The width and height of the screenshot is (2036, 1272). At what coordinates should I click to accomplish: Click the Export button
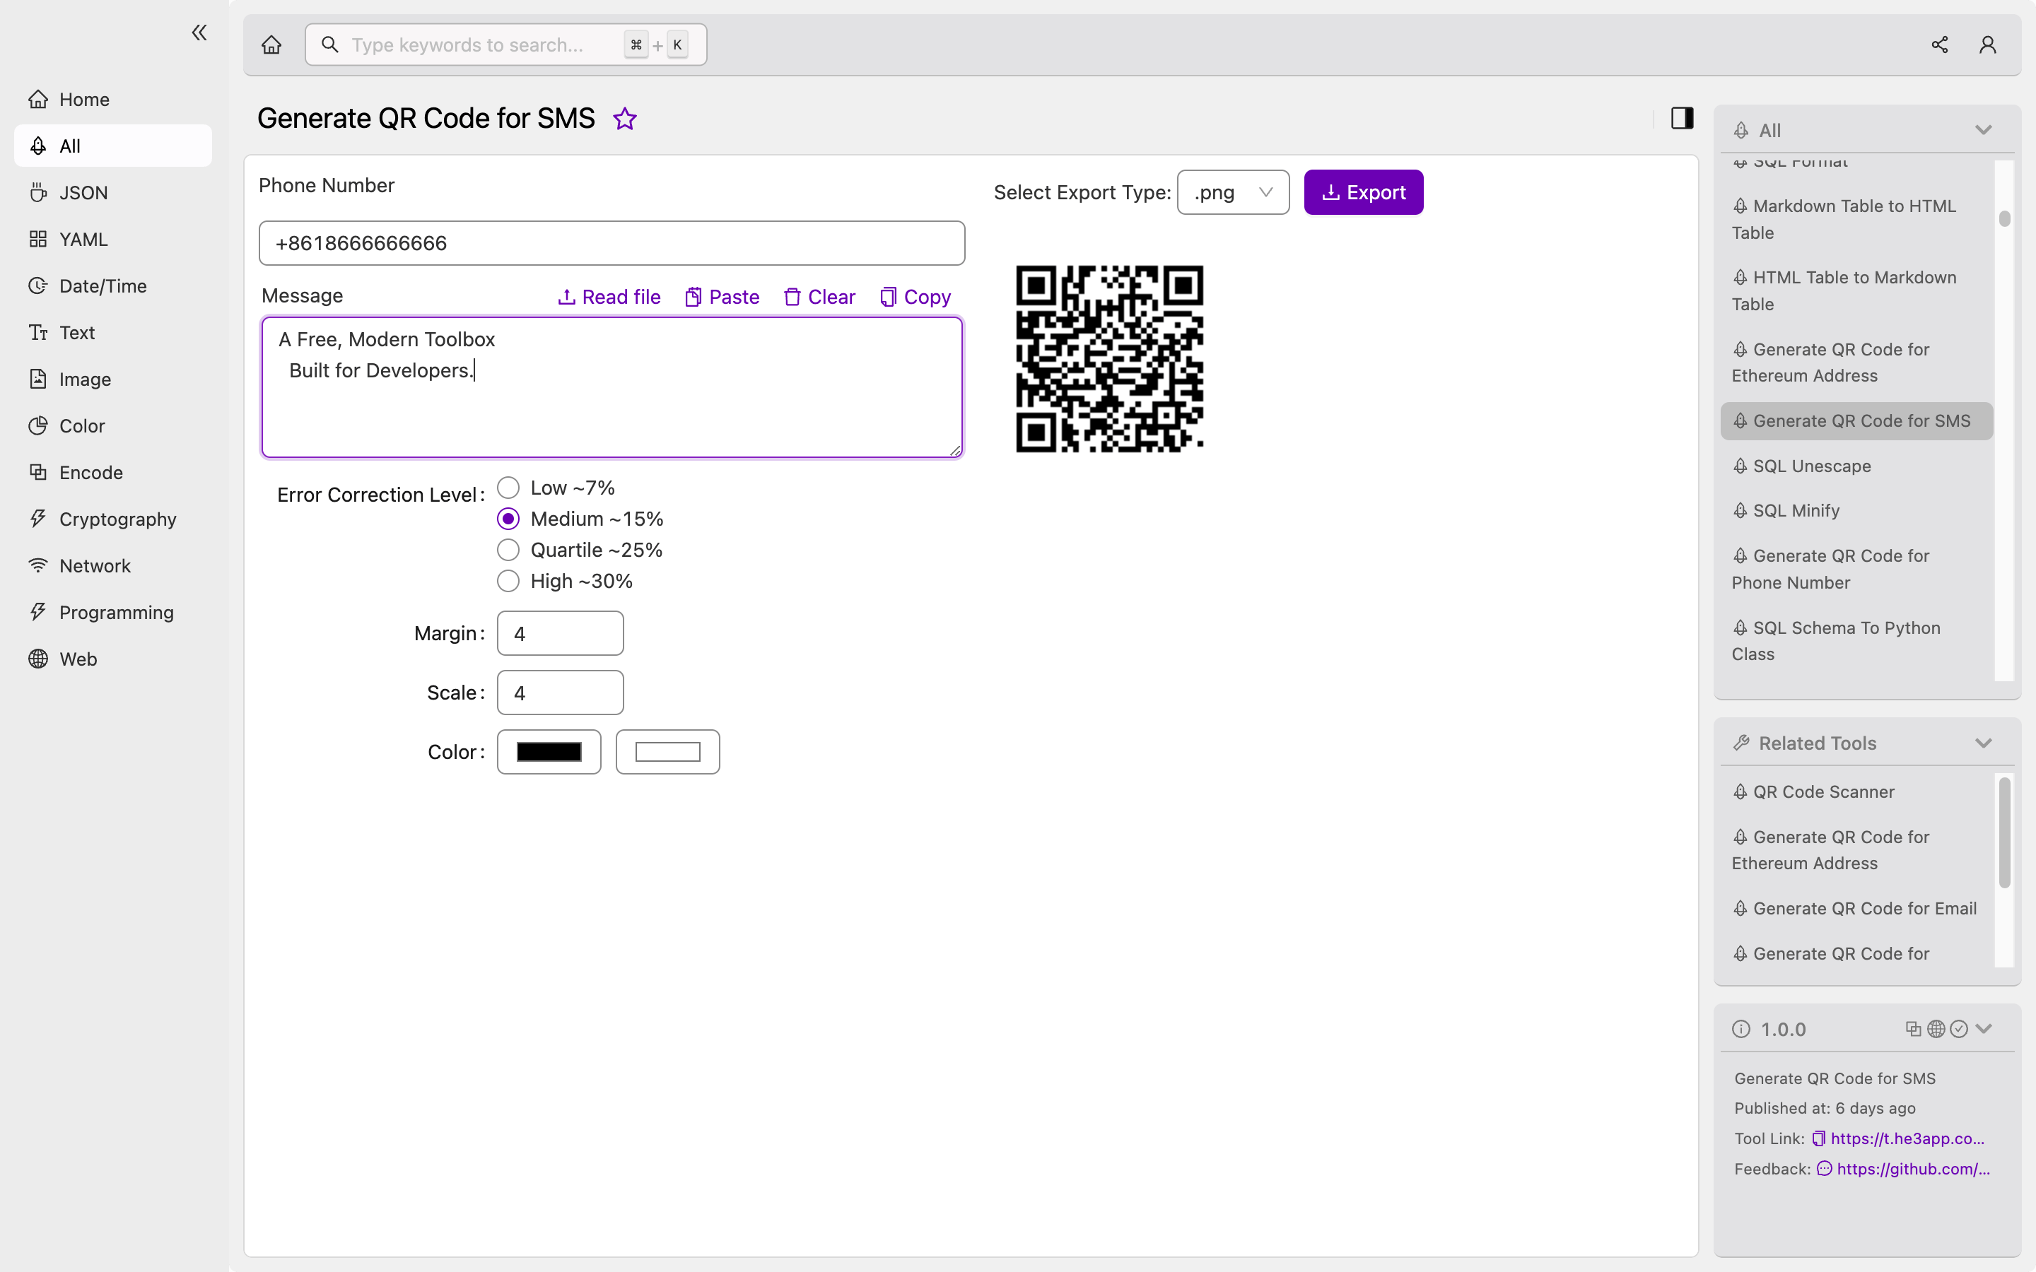[1363, 193]
